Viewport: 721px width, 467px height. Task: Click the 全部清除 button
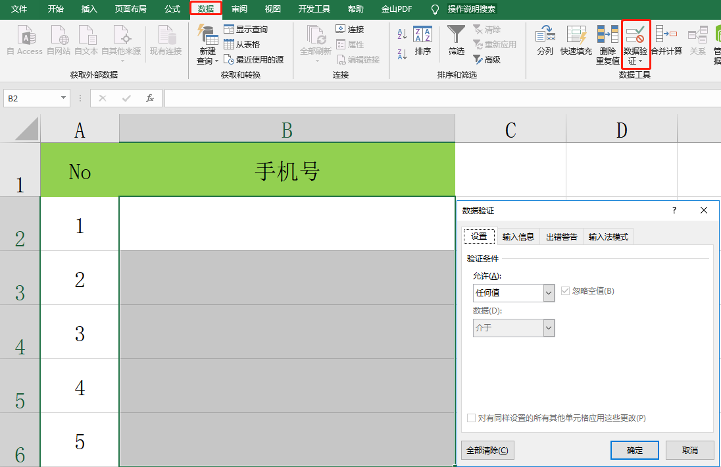click(487, 450)
